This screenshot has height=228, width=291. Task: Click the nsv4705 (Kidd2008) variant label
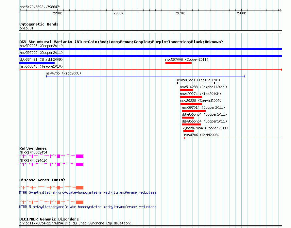(x=63, y=73)
